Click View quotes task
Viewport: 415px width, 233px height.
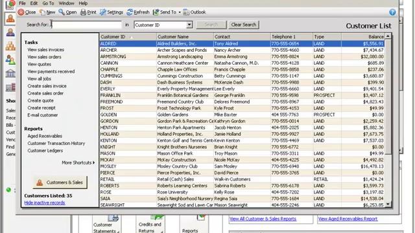click(x=39, y=64)
